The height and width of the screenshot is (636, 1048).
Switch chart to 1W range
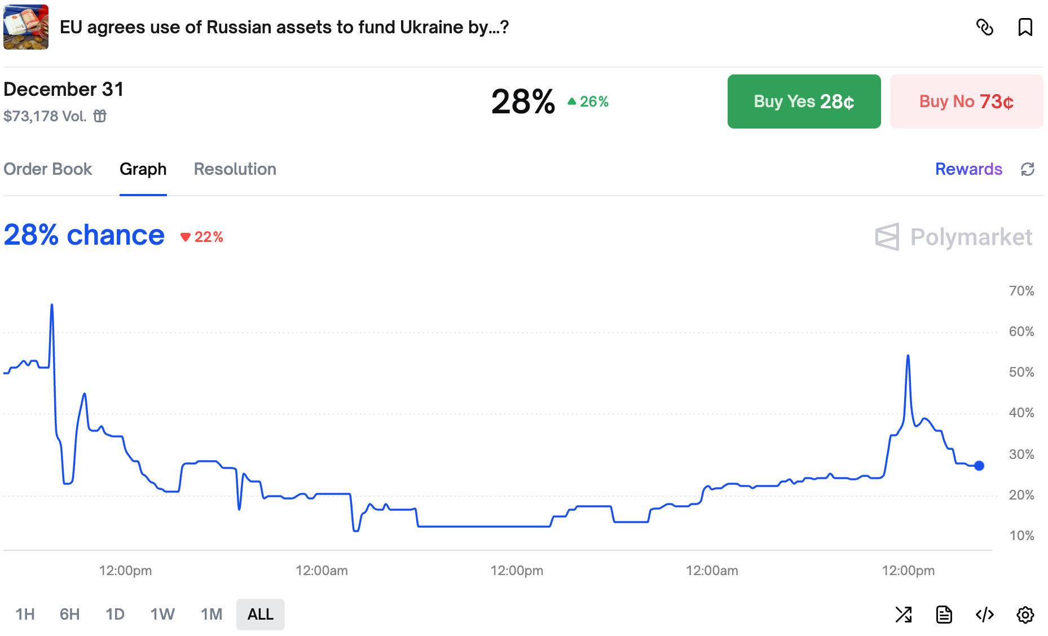(162, 615)
